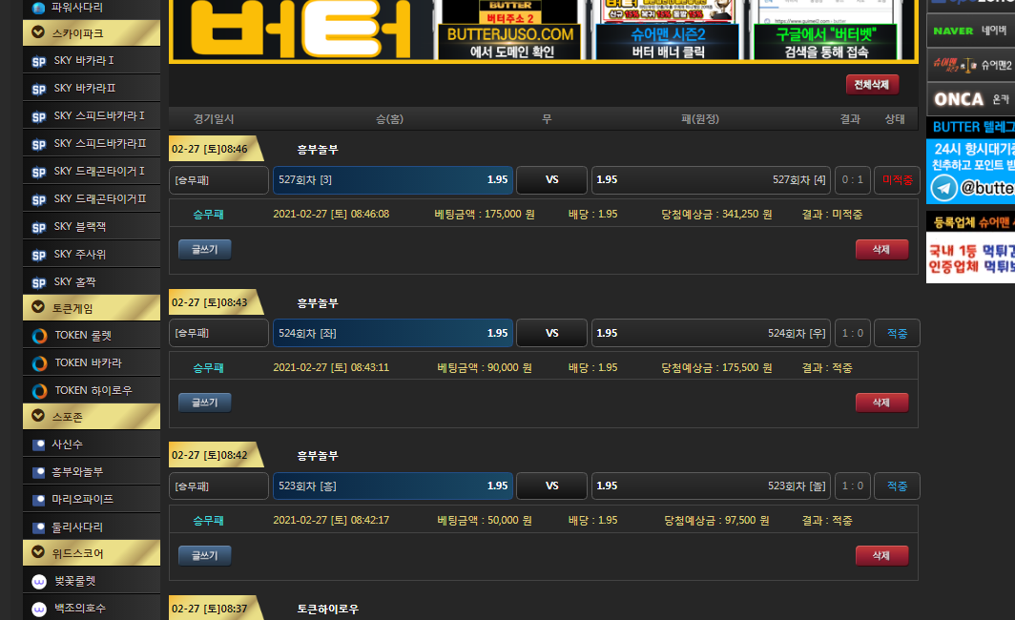Select SKY 주사위 game icon
This screenshot has width=1015, height=620.
[x=39, y=255]
